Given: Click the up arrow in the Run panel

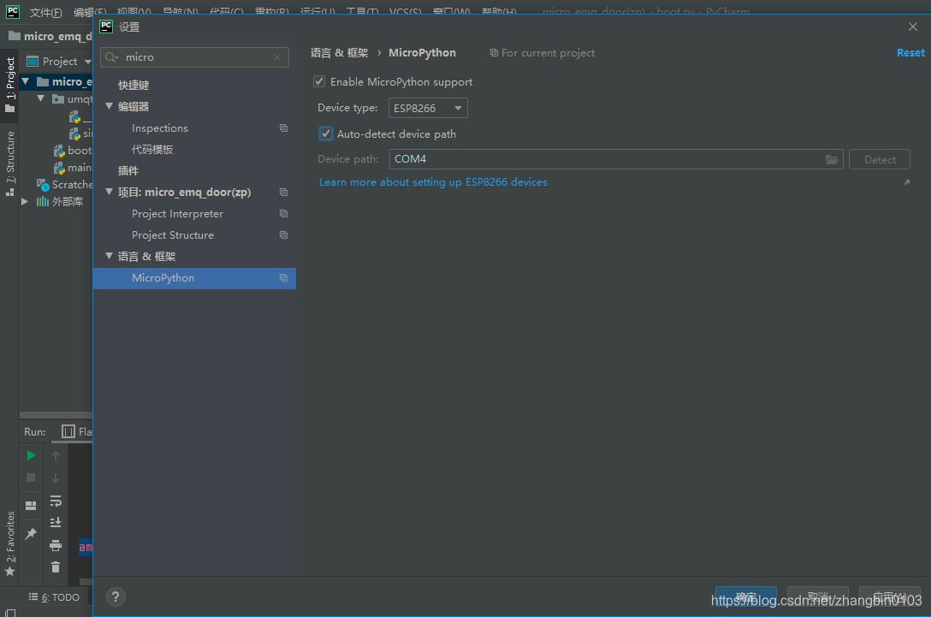Looking at the screenshot, I should click(x=56, y=455).
